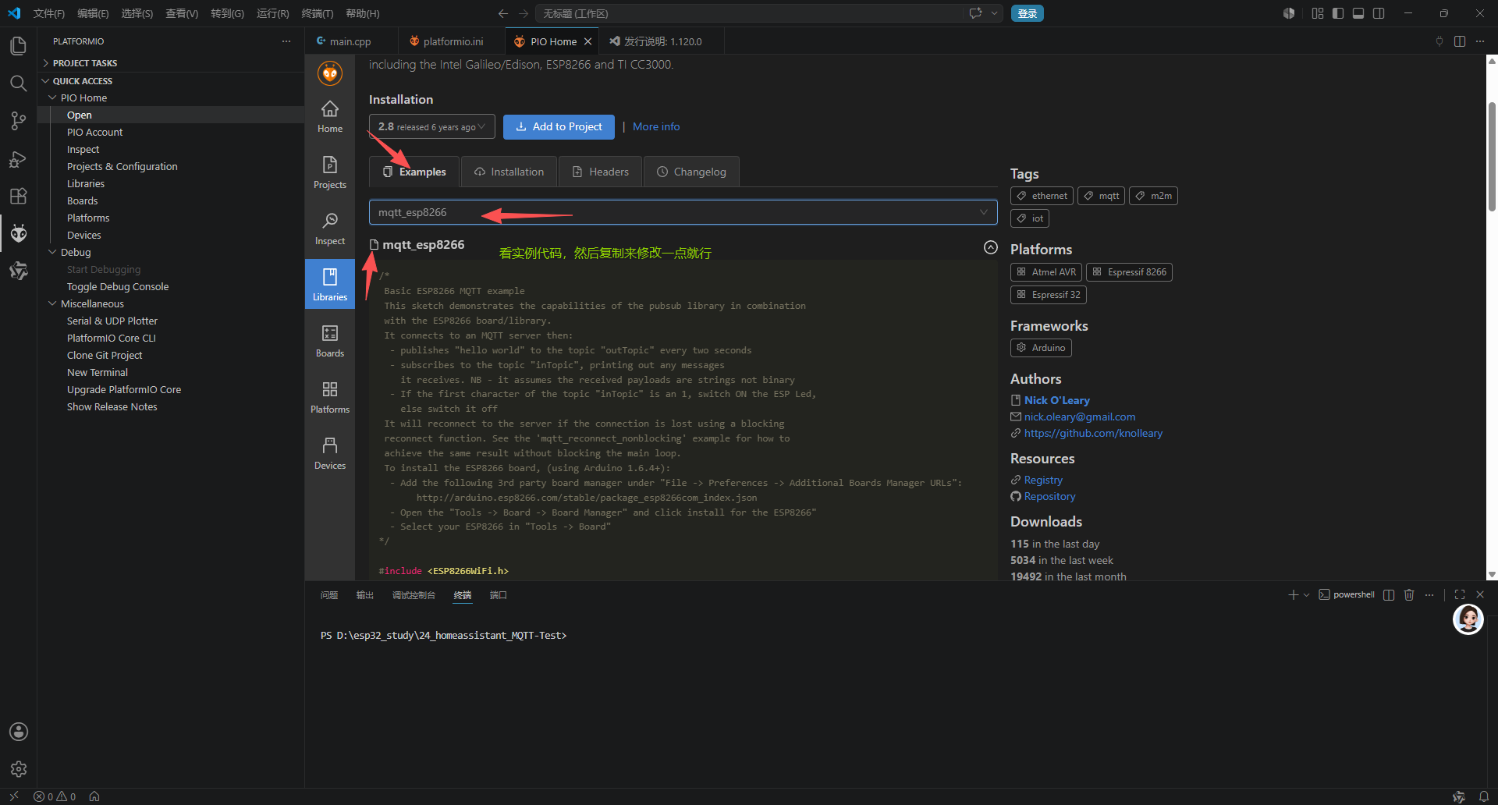This screenshot has height=805, width=1498.
Task: Open PlatformIO alien-head view in activity bar
Action: 18,233
